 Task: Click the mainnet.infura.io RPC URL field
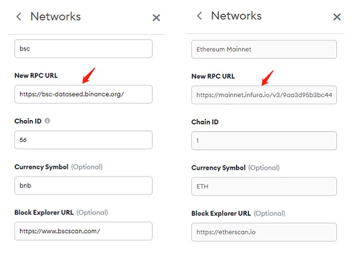tap(264, 95)
